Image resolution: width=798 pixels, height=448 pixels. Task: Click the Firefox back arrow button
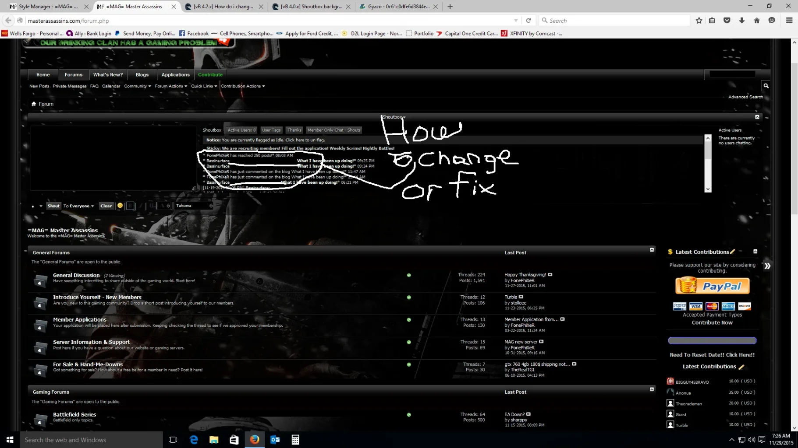coord(8,21)
